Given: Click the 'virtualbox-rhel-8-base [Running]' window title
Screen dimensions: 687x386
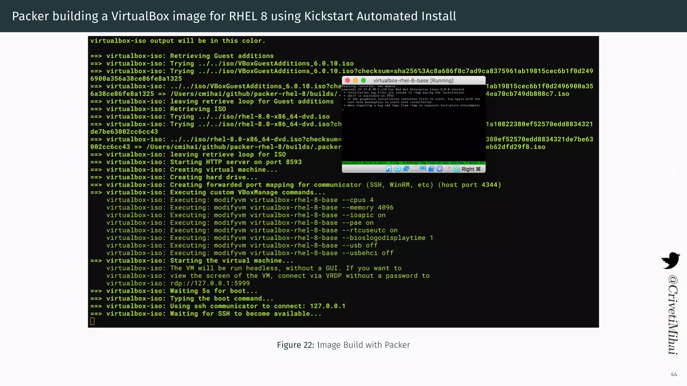Looking at the screenshot, I should pos(413,80).
